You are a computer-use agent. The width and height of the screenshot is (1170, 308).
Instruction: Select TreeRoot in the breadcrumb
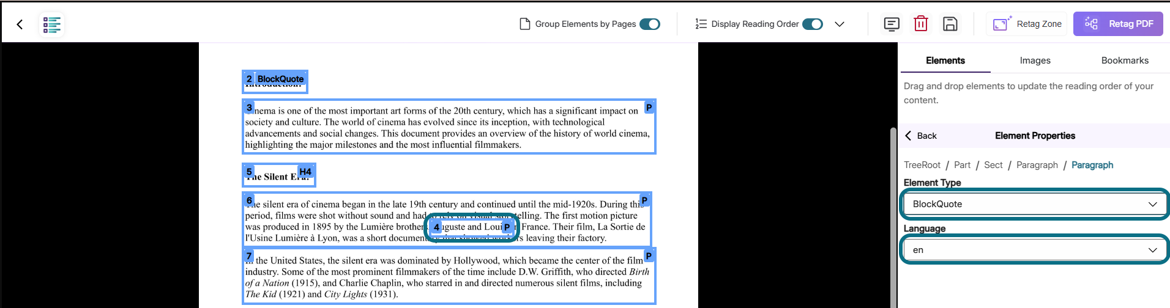tap(922, 165)
